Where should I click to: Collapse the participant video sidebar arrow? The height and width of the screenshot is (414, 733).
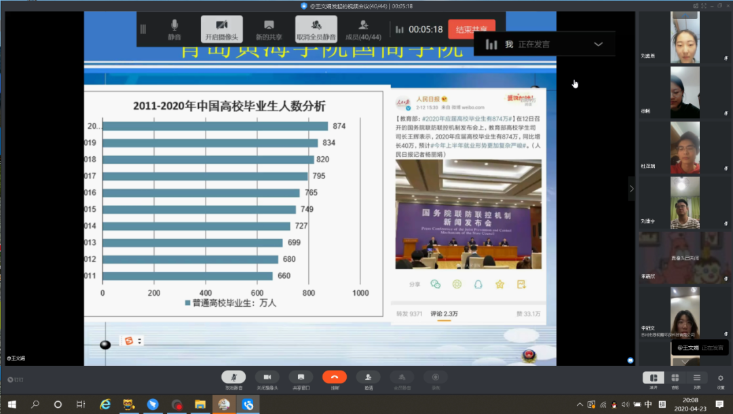click(x=631, y=189)
